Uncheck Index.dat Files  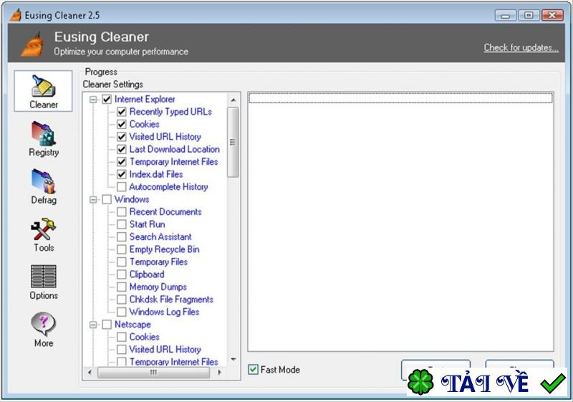(122, 174)
